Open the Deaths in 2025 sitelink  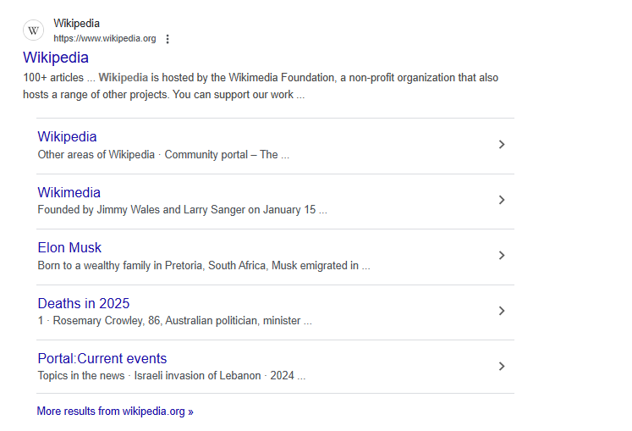(84, 303)
